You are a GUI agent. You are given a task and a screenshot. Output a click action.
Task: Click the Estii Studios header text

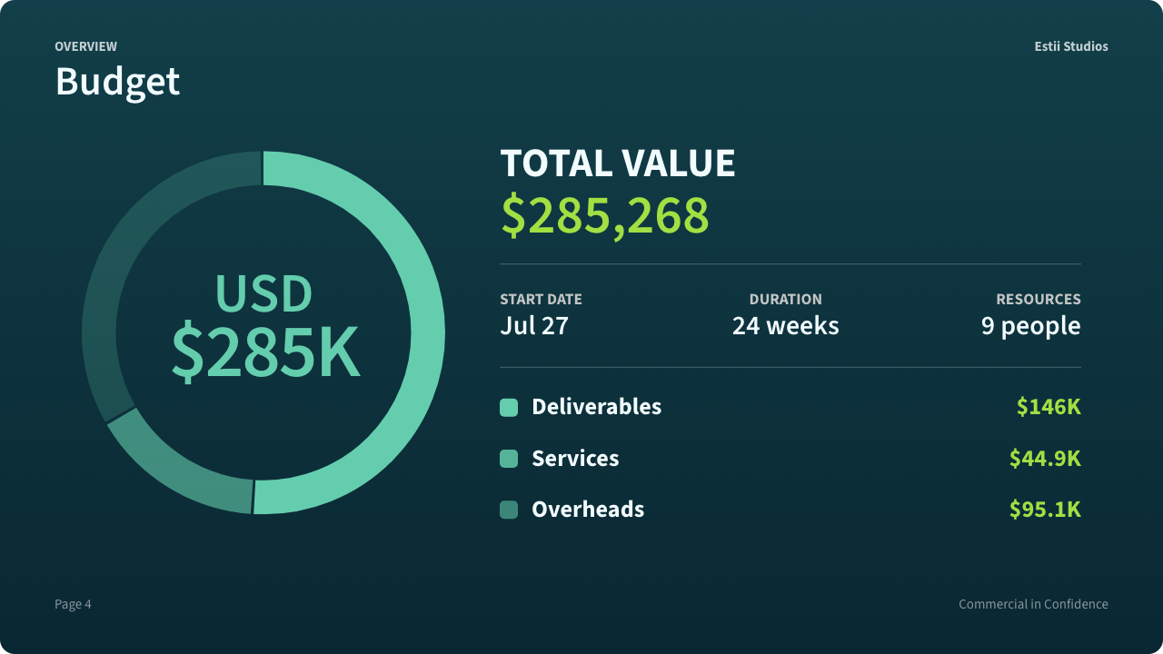(x=1071, y=46)
